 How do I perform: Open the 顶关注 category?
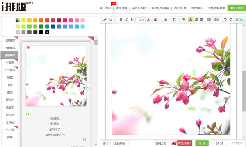[x=10, y=100]
